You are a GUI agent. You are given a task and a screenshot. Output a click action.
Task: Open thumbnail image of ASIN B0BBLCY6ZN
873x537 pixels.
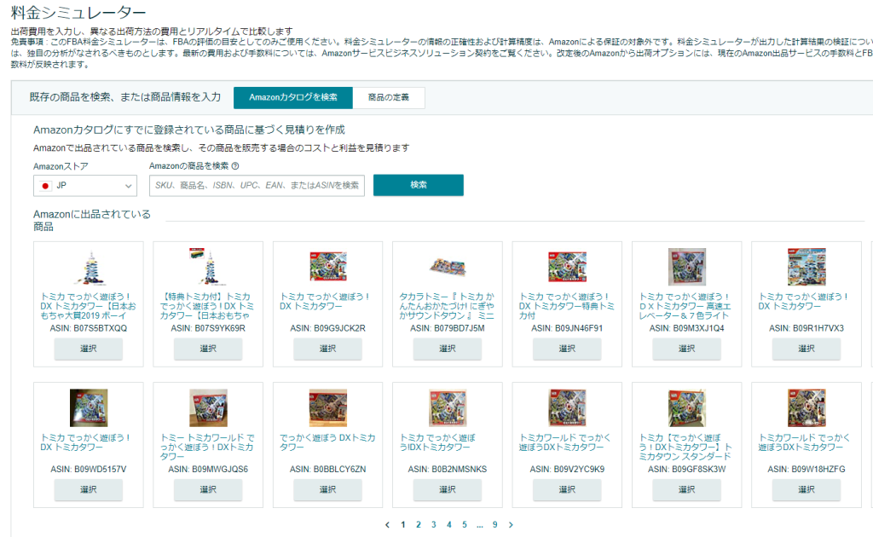pos(328,408)
